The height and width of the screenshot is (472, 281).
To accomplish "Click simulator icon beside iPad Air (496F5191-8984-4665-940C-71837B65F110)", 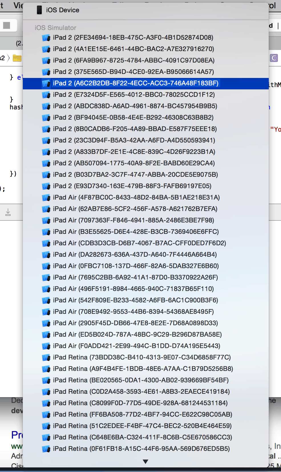I will pos(46,289).
